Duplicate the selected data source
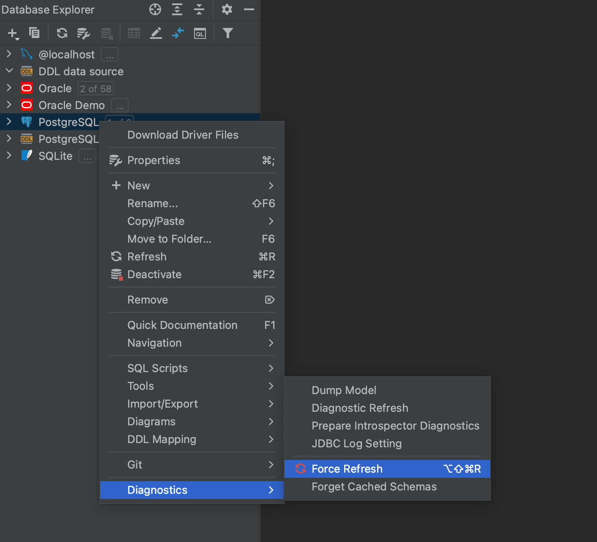Image resolution: width=597 pixels, height=542 pixels. [x=34, y=33]
